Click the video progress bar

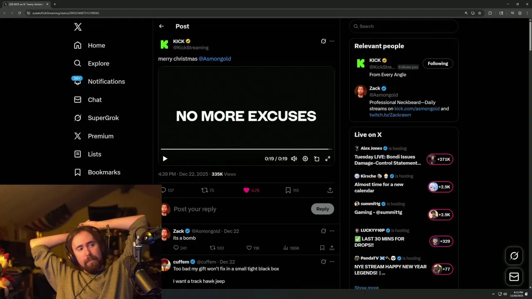coord(246,149)
